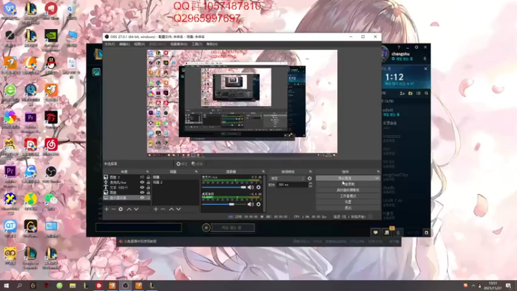The image size is (517, 291).
Task: Toggle visibility of 图像 2 source
Action: click(142, 177)
